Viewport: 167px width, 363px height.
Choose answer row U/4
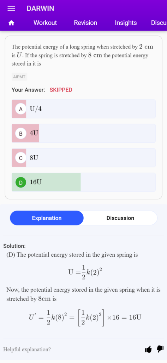tap(83, 109)
